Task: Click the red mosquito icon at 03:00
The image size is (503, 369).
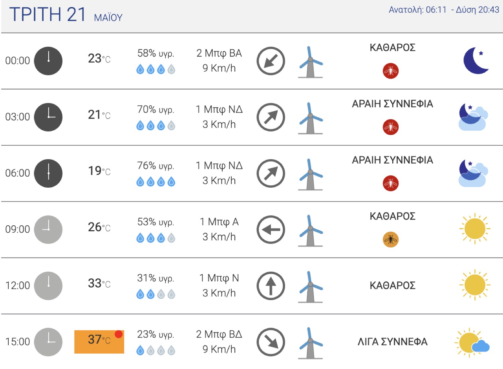Action: (391, 127)
